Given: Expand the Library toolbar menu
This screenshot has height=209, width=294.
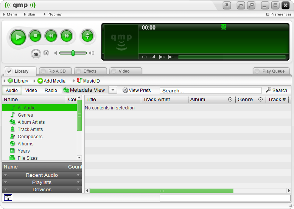Looking at the screenshot, I should point(16,81).
